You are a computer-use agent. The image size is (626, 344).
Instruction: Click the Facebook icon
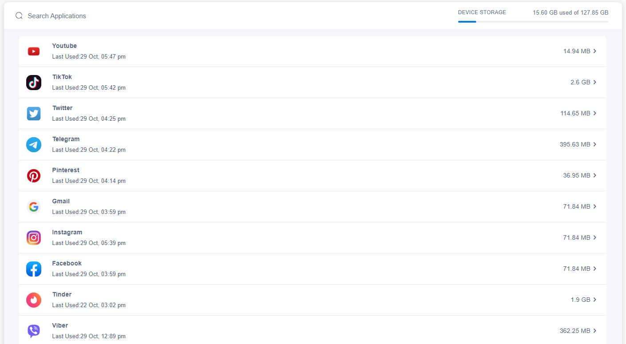point(34,269)
